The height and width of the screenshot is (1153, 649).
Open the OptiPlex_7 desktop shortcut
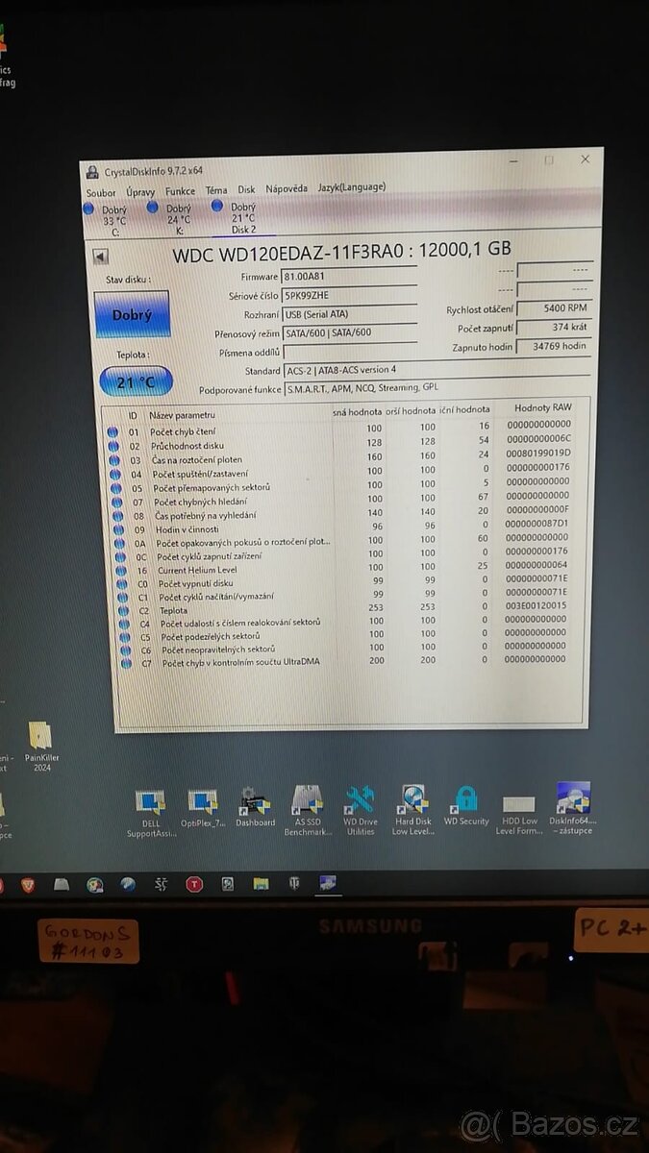pyautogui.click(x=203, y=809)
